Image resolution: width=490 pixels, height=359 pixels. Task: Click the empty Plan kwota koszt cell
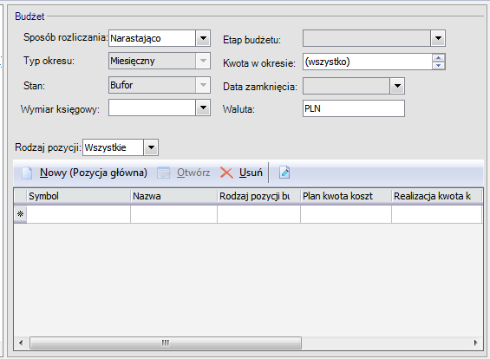coord(346,214)
